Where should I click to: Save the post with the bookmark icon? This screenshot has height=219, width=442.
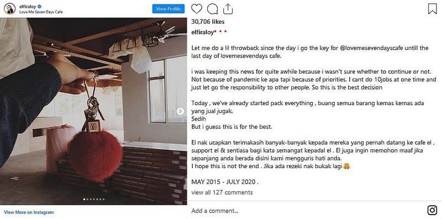point(432,9)
